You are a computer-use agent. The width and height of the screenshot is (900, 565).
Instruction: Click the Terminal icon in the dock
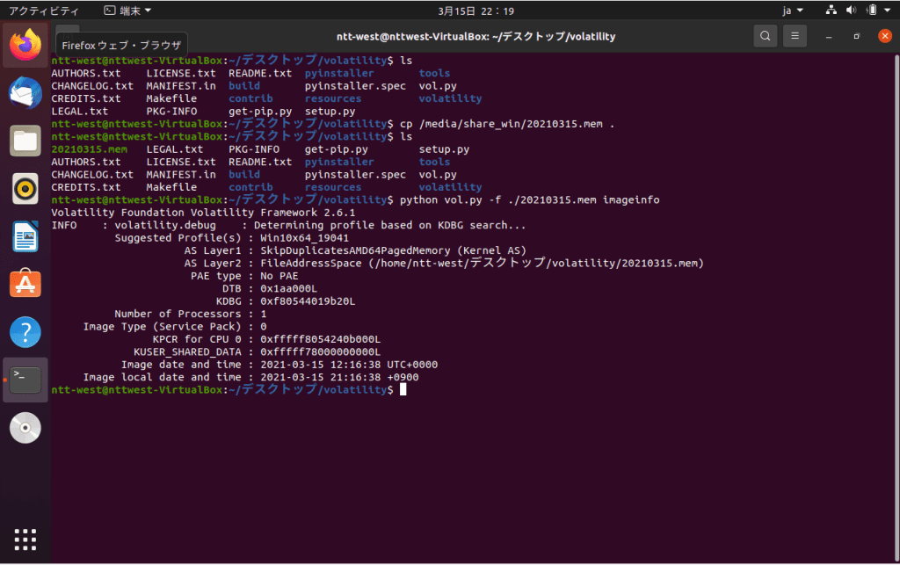[x=25, y=380]
